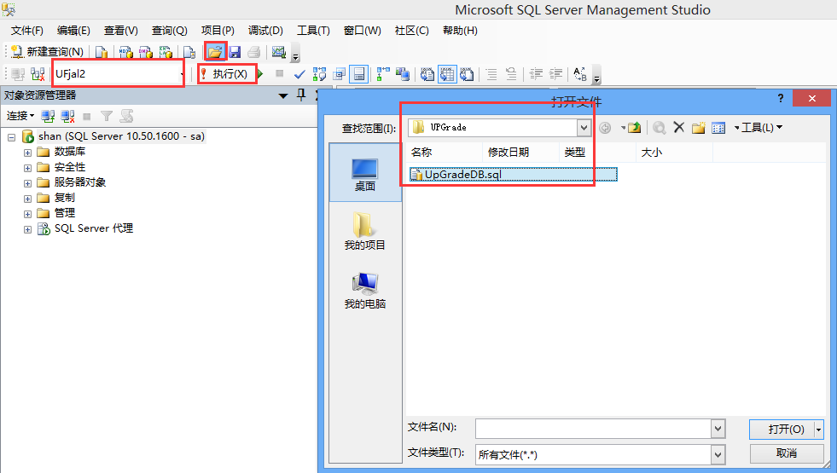Select Results to Text icon

(x=427, y=74)
